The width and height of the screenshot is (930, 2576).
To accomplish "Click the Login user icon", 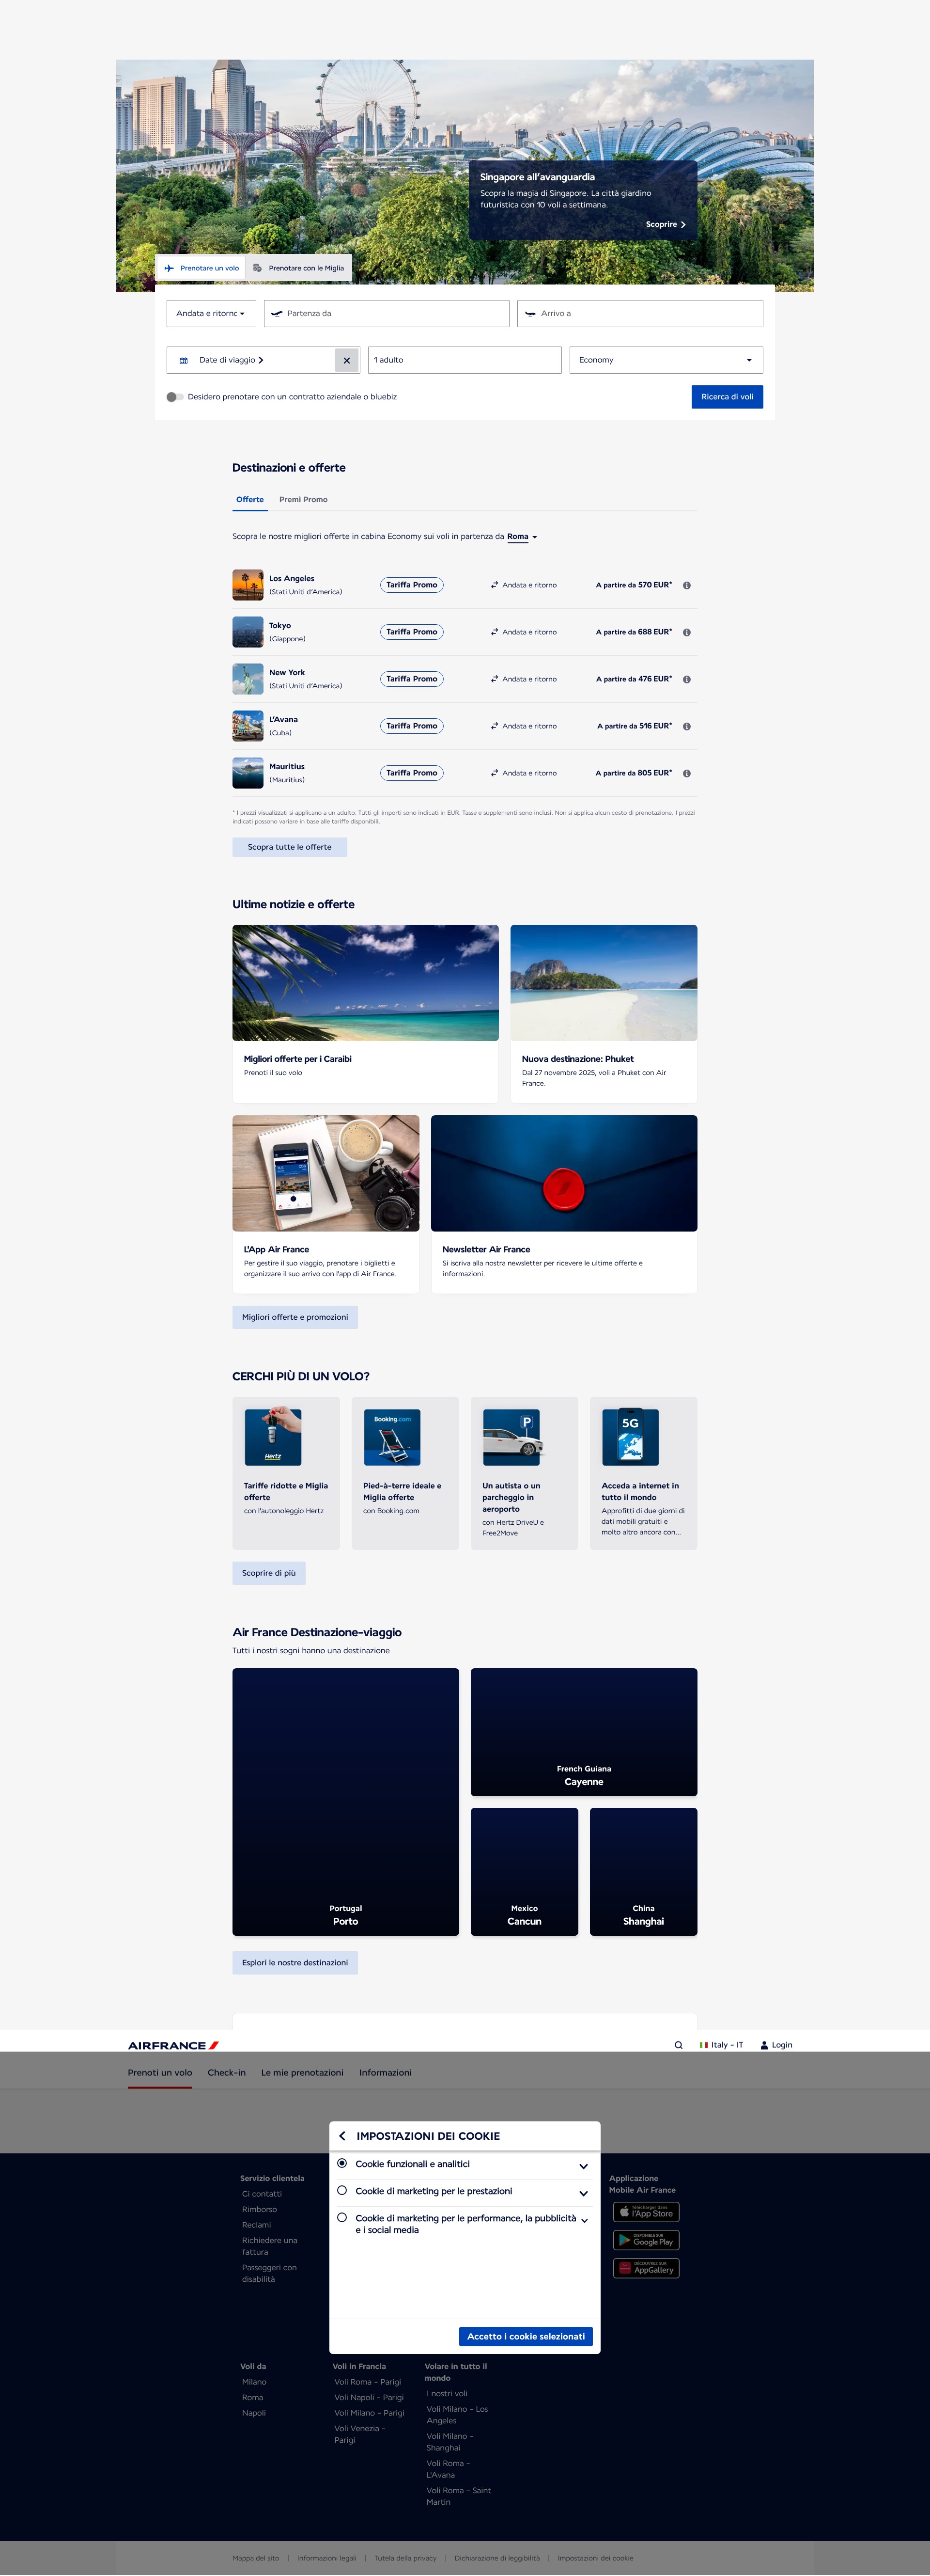I will coord(764,2045).
